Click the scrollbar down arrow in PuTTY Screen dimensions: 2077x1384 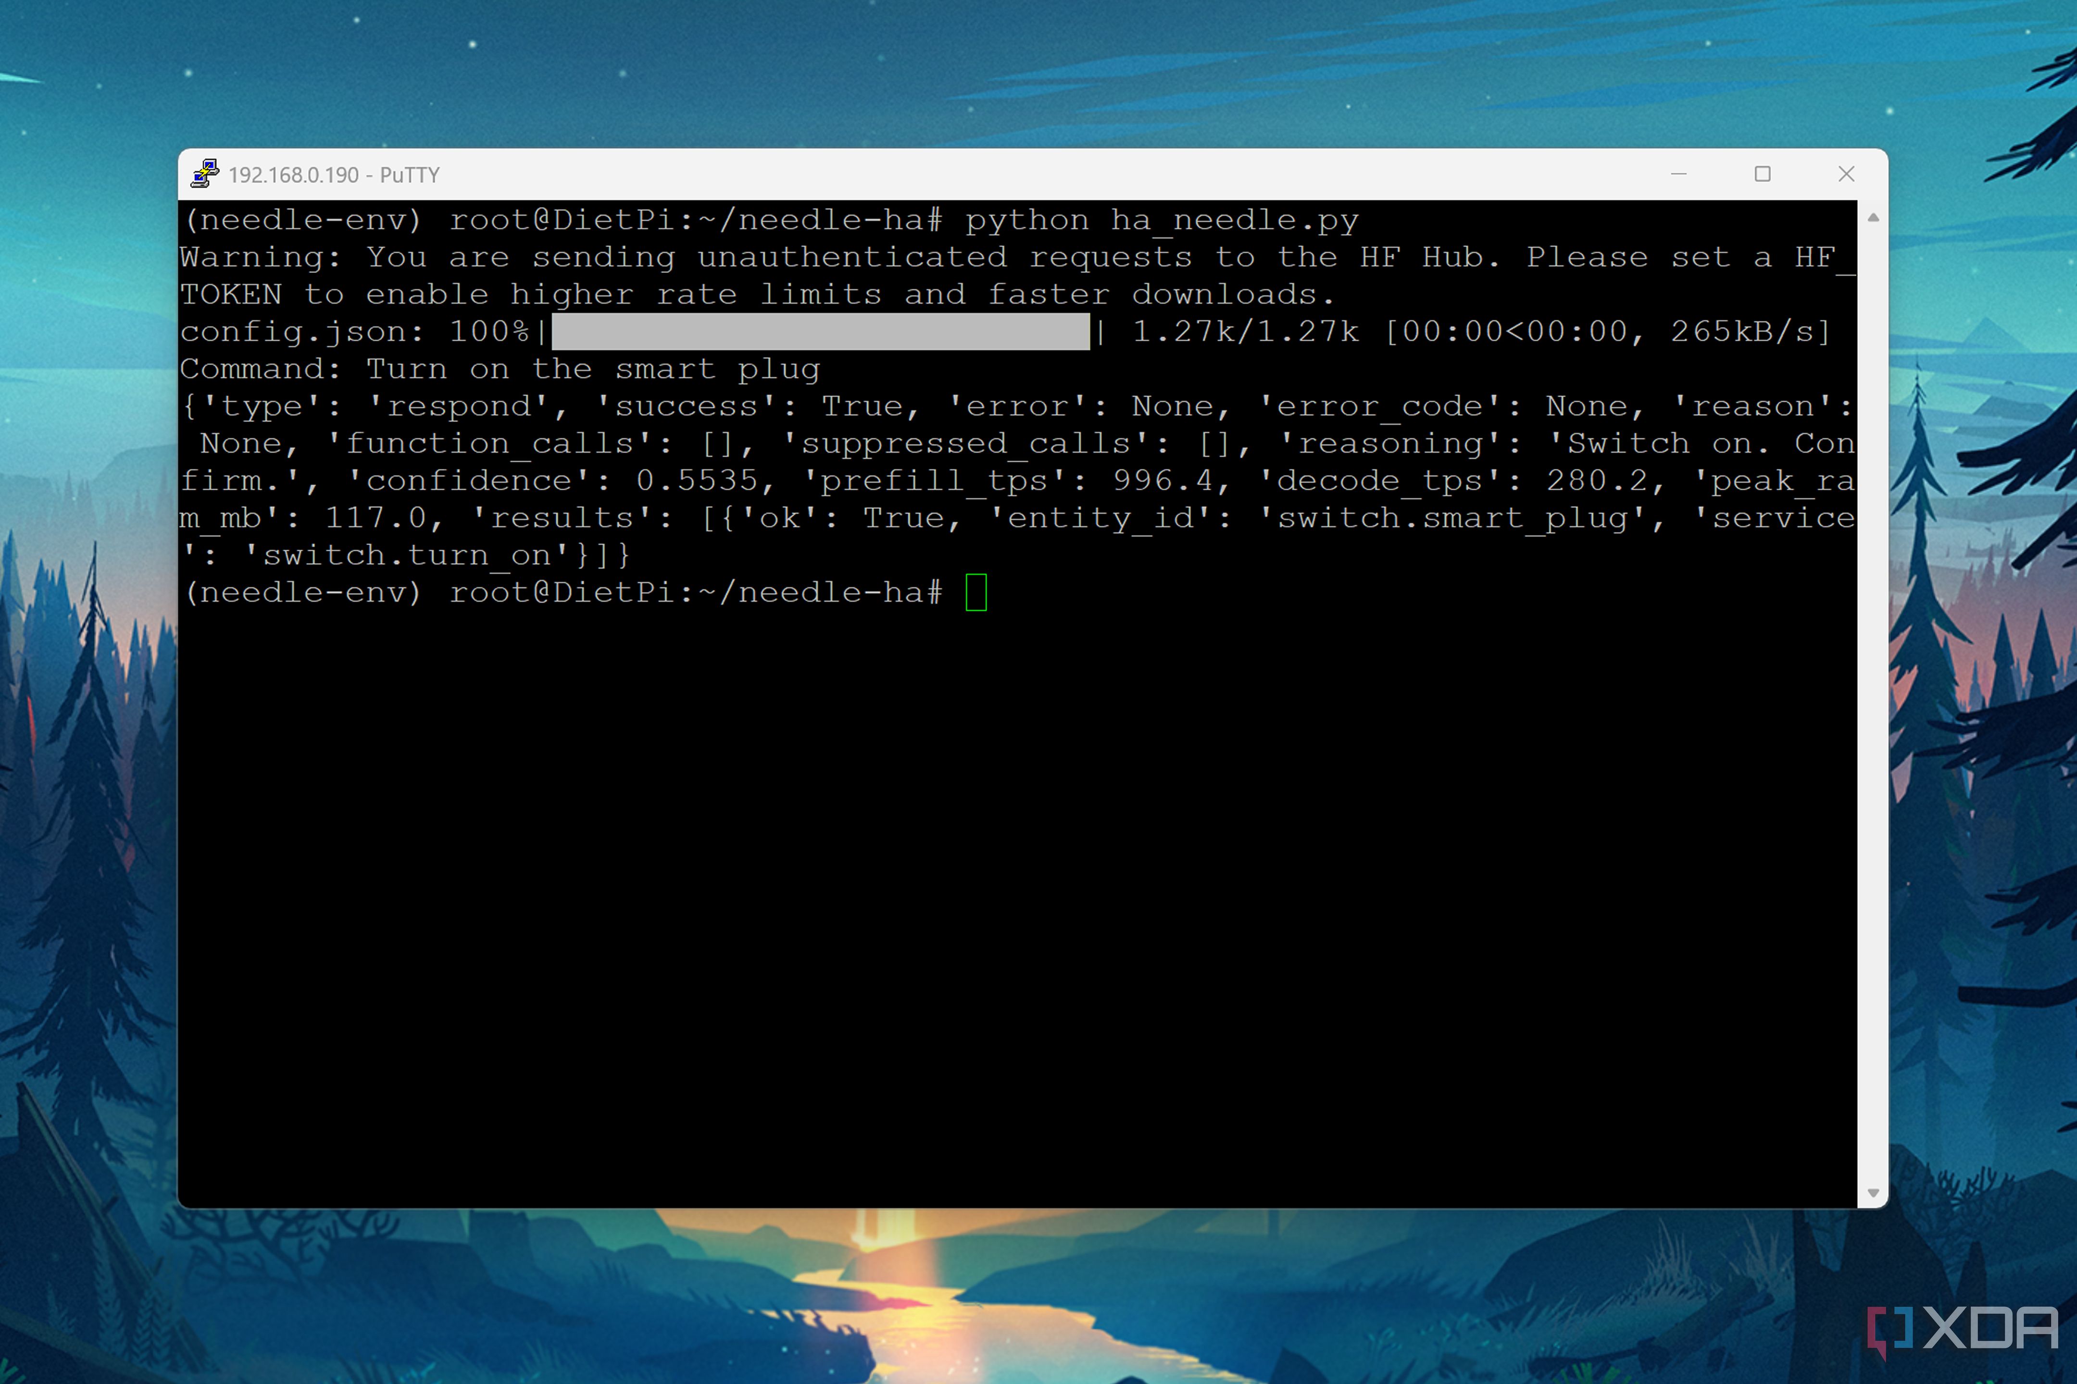1872,1192
